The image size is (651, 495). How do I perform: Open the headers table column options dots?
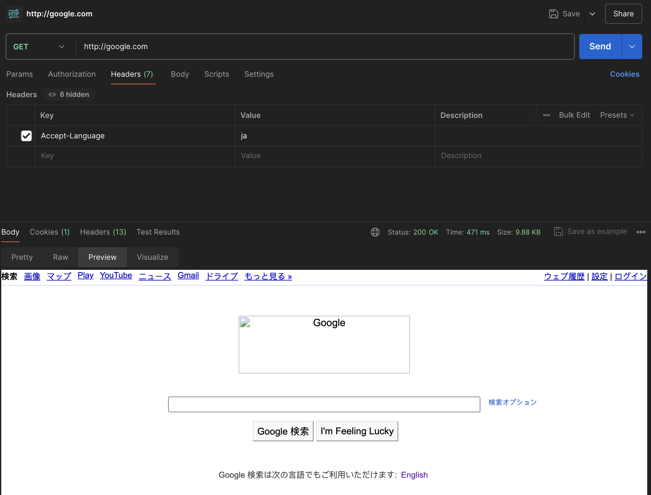click(546, 115)
